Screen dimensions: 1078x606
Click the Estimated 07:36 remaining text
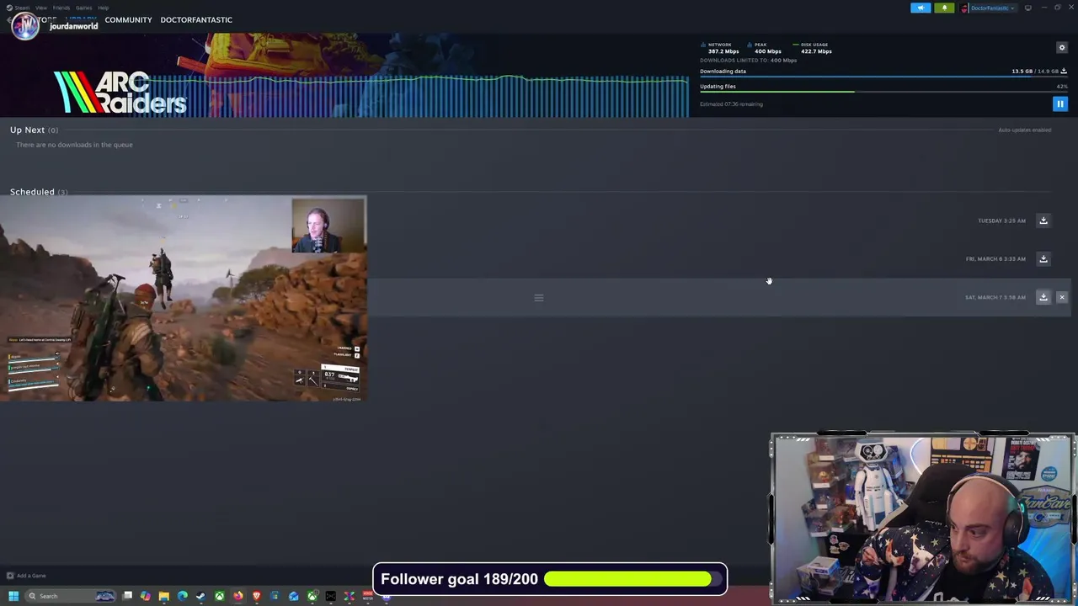[731, 104]
